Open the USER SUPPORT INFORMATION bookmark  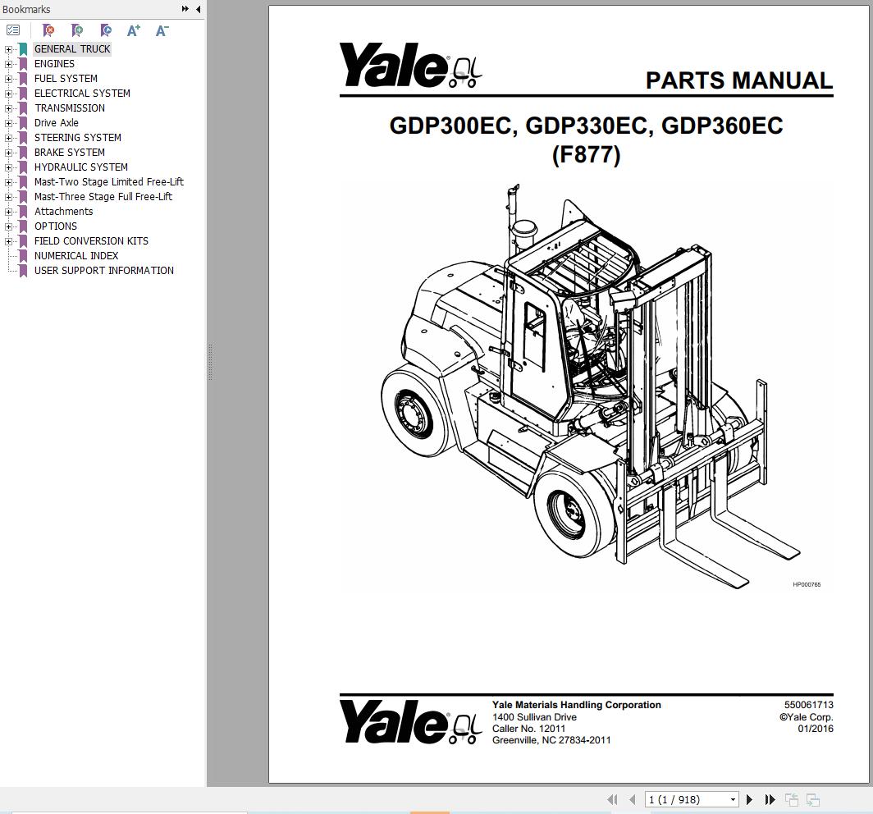104,270
